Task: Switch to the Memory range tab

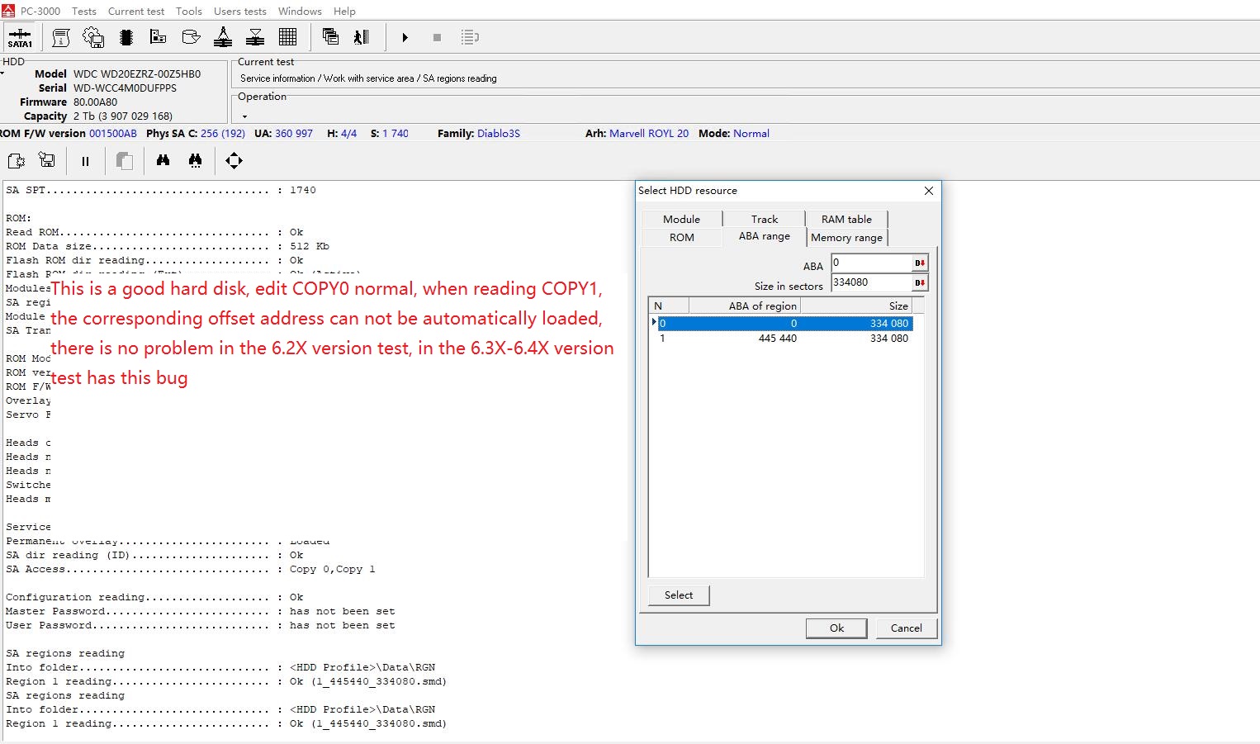Action: [x=846, y=237]
